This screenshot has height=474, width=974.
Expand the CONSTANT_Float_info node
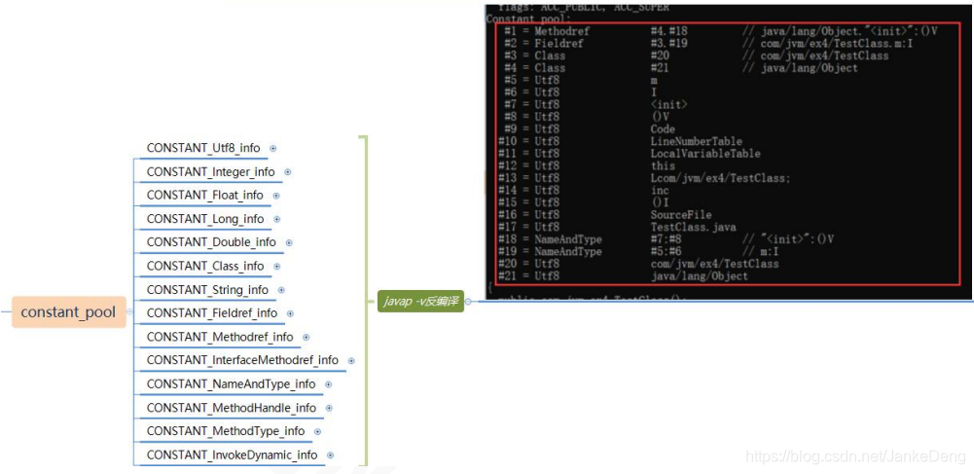[276, 196]
